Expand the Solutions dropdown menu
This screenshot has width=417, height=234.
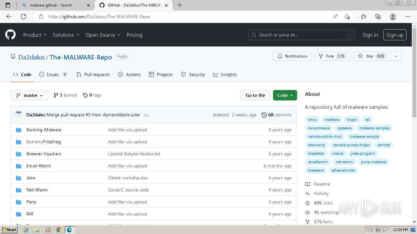[x=66, y=35]
